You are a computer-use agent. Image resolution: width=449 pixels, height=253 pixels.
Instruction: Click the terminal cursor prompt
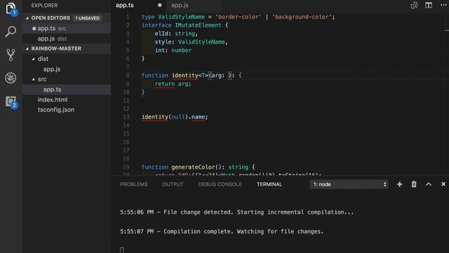(122, 250)
